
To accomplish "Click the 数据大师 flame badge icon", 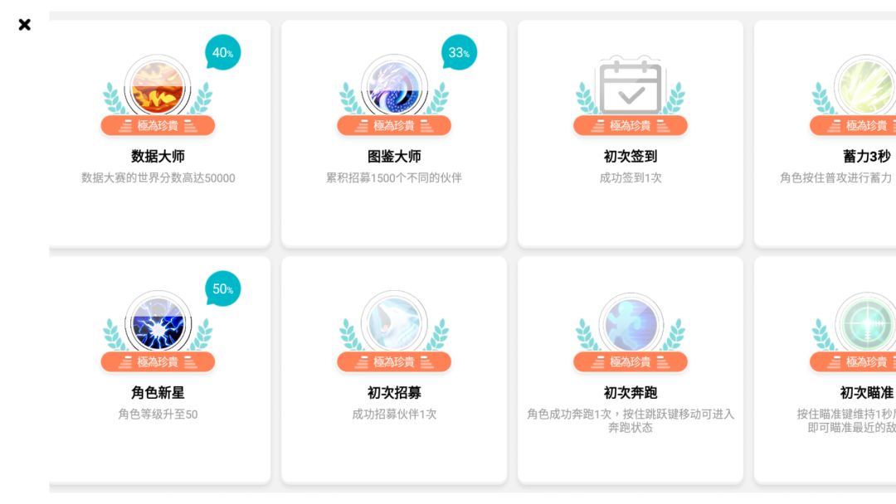I will click(158, 87).
